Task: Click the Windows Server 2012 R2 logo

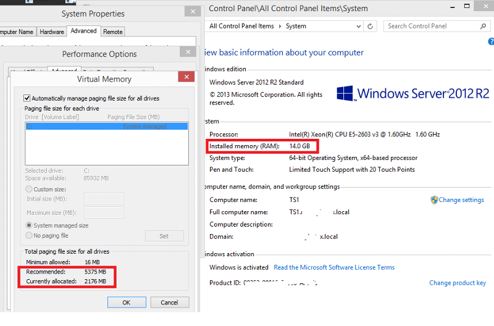Action: 412,94
